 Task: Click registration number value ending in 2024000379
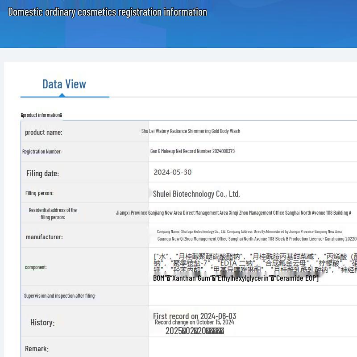point(192,151)
